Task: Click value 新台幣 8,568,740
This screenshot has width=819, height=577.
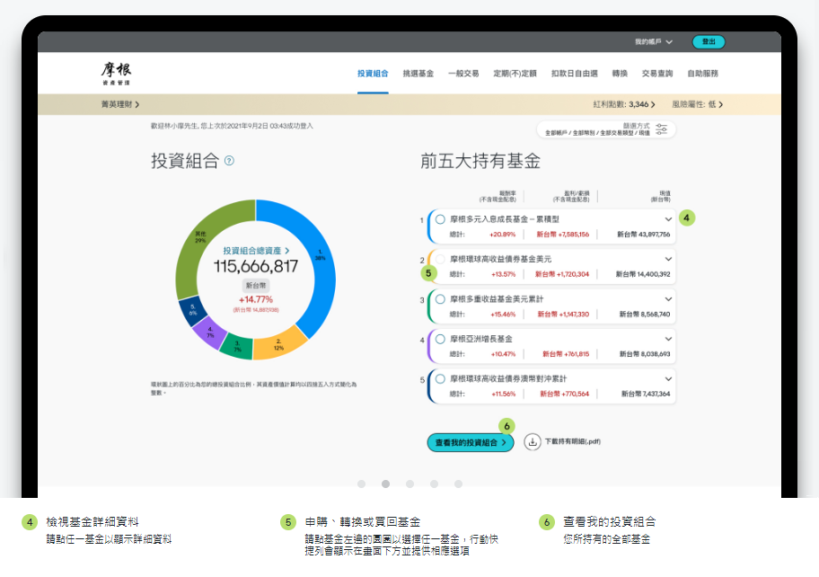Action: pos(645,314)
